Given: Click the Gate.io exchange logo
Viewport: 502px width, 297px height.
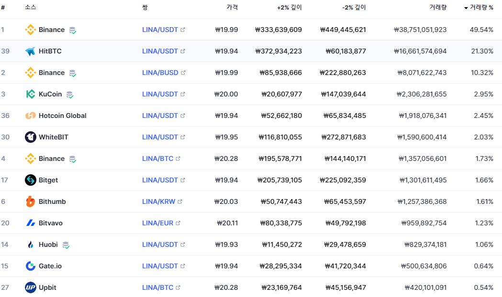Looking at the screenshot, I should tap(31, 266).
